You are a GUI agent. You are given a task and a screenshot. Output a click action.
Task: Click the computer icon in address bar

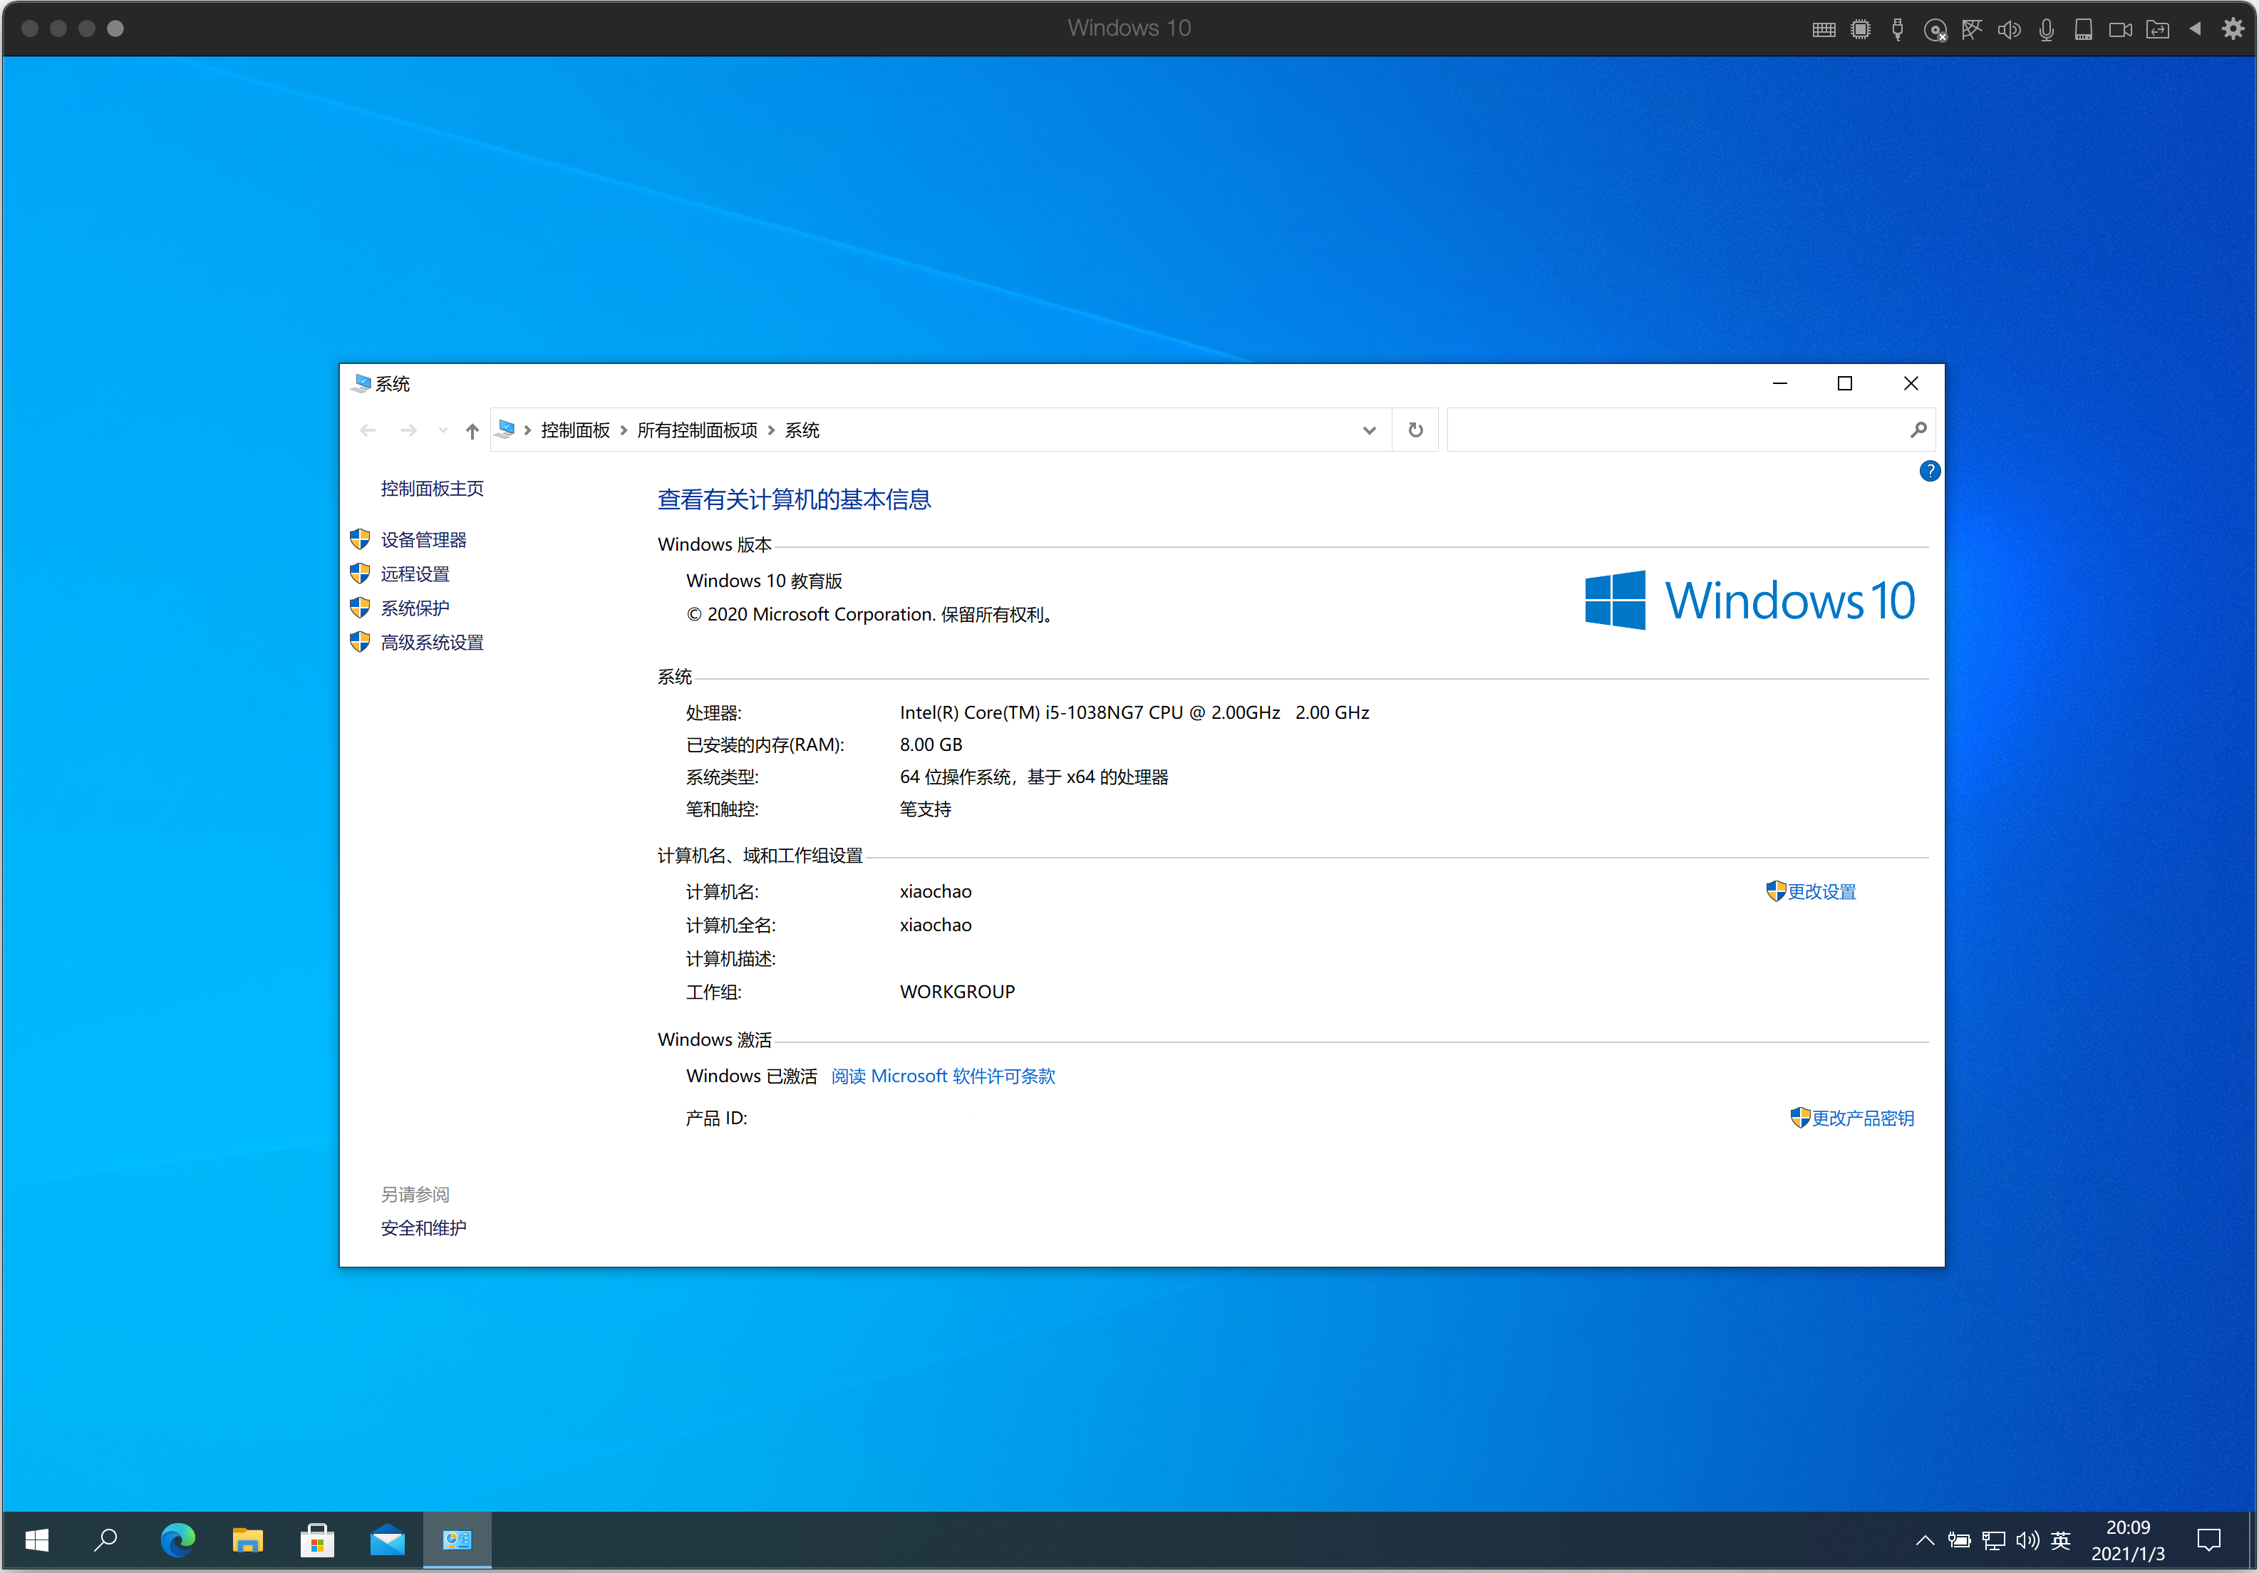[506, 429]
